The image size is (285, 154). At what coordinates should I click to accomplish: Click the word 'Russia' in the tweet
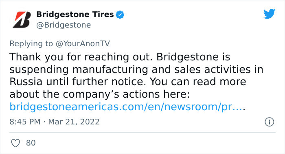[26, 81]
